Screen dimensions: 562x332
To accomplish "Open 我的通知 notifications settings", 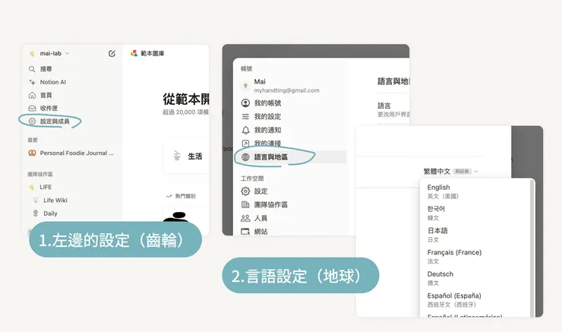I will pos(267,130).
